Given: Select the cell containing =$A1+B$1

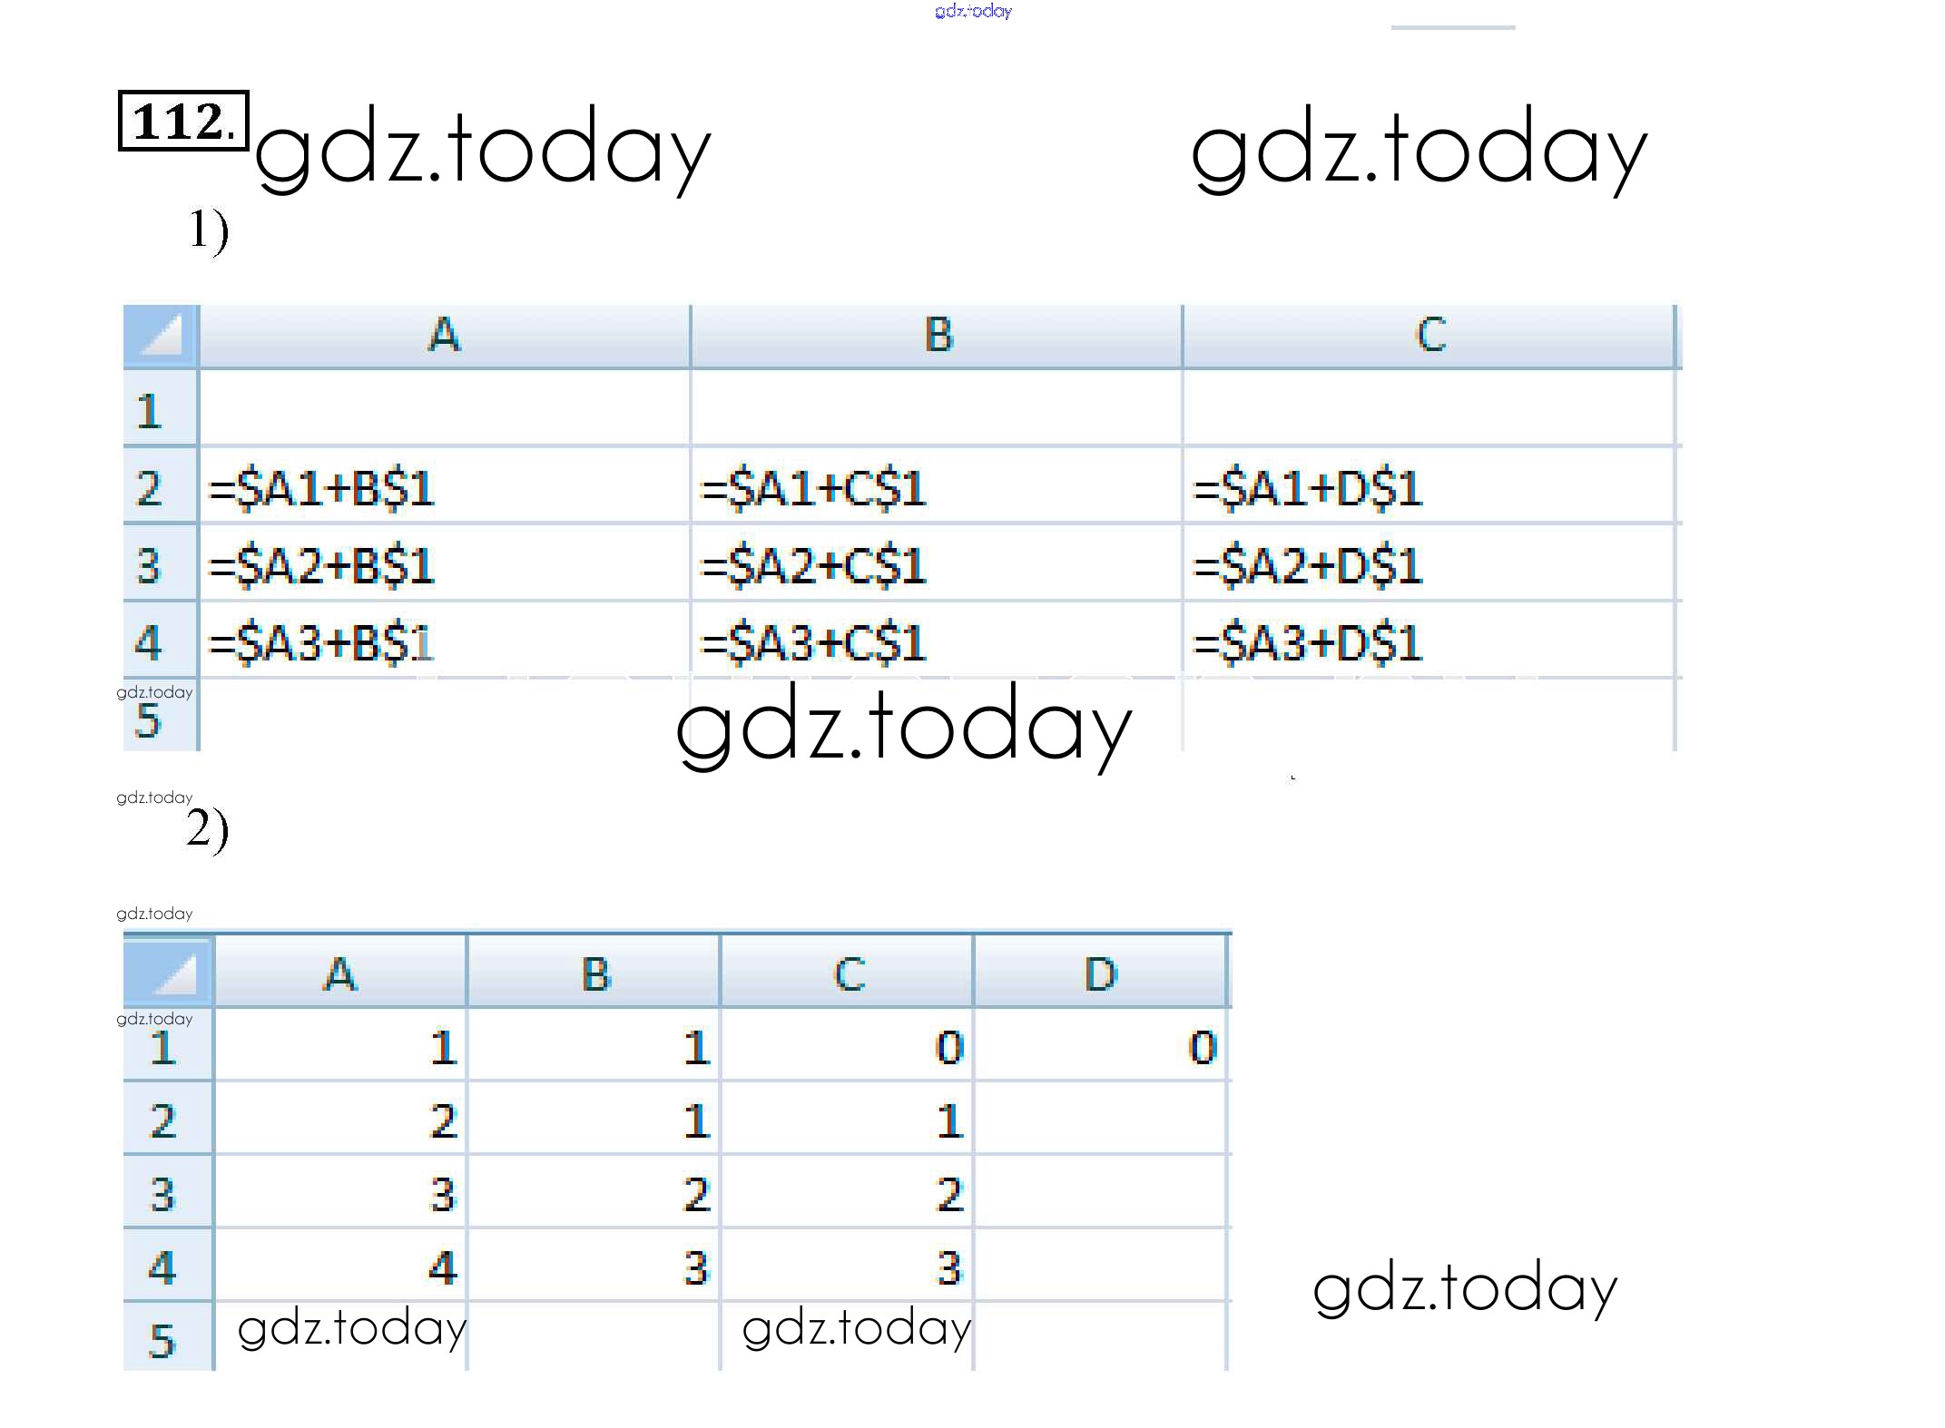Looking at the screenshot, I should tap(444, 487).
